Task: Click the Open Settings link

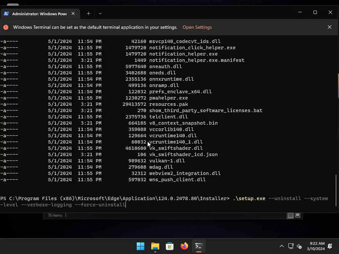Action: (197, 27)
